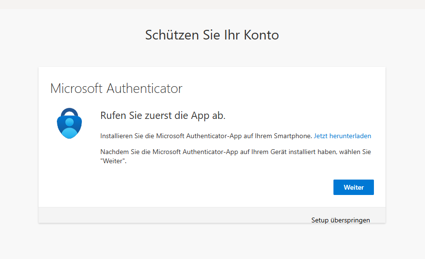Click the Microsoft Authenticator lock icon
Screen dimensions: 425x259
point(69,123)
